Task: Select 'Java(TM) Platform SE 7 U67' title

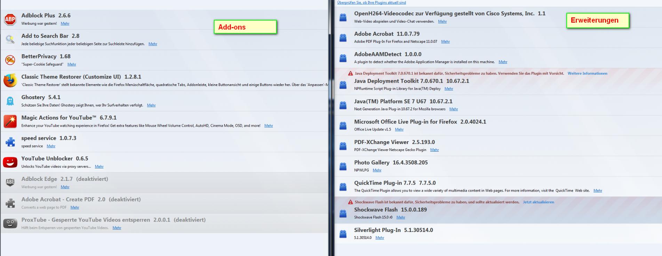Action: point(390,102)
